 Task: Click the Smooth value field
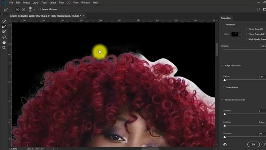[x=262, y=111]
